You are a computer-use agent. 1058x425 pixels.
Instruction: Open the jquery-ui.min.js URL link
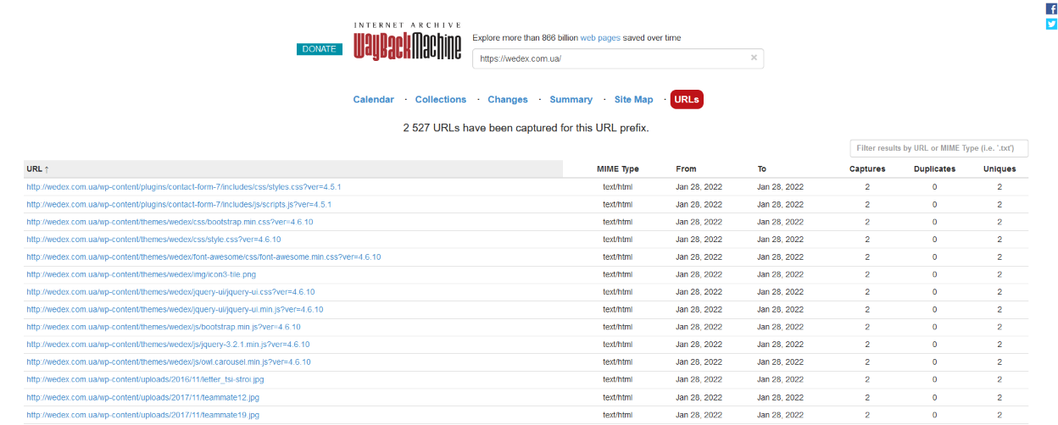click(x=175, y=309)
